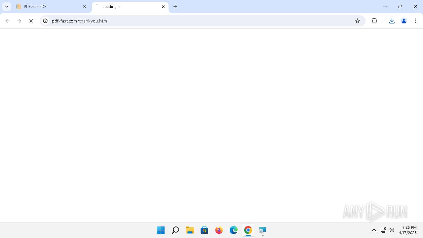Image resolution: width=423 pixels, height=238 pixels.
Task: Open taskbar Search
Action: tap(175, 230)
